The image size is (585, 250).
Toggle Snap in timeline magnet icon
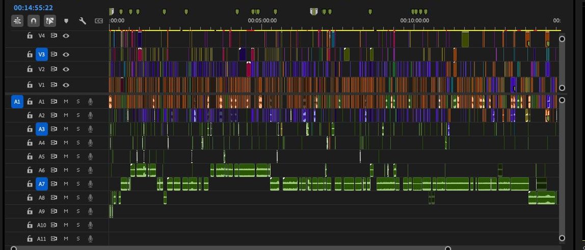tap(34, 21)
